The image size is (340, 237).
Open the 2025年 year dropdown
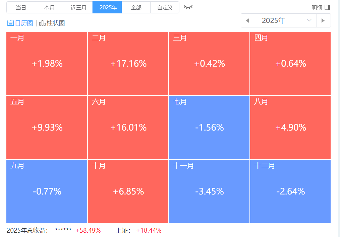(286, 20)
